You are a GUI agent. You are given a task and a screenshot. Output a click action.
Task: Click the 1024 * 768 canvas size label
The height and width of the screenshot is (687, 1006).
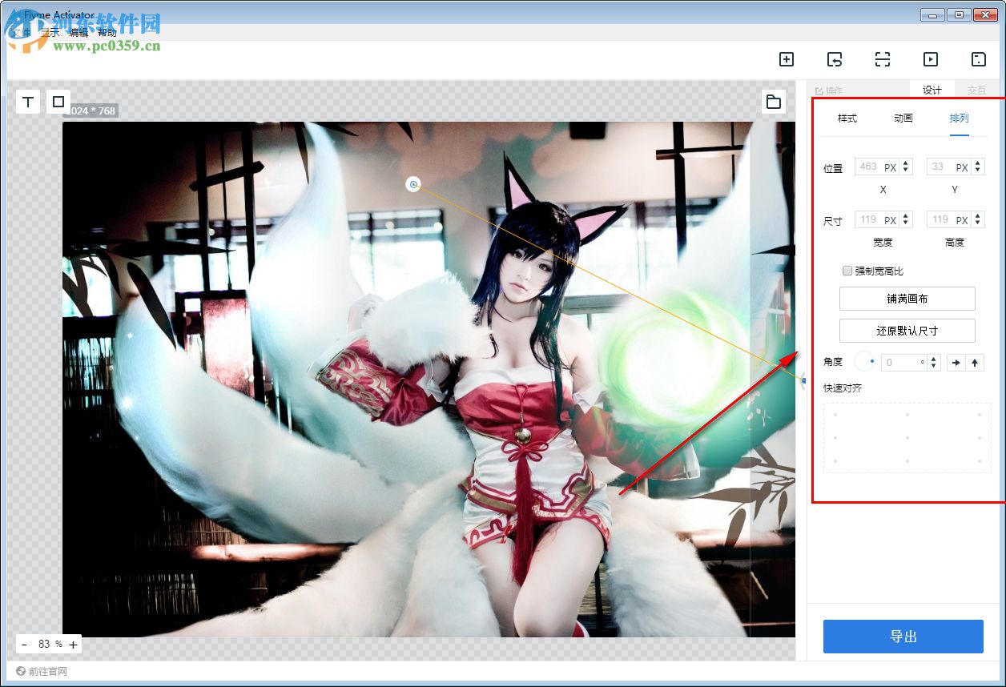(91, 111)
